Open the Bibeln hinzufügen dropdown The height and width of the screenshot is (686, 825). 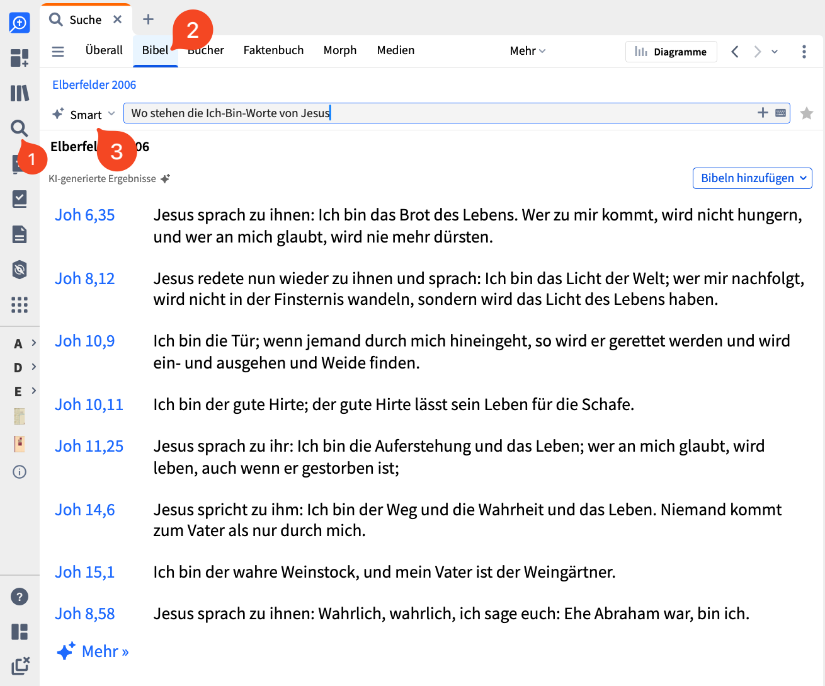pos(753,178)
